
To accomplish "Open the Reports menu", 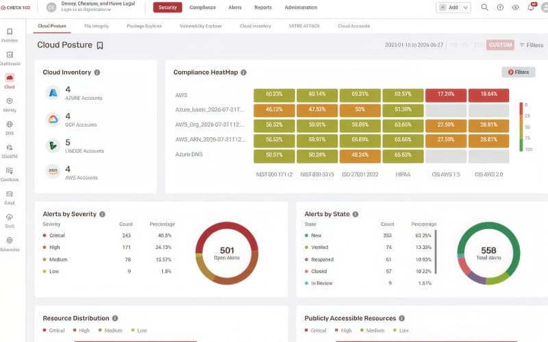I will 263,8.
